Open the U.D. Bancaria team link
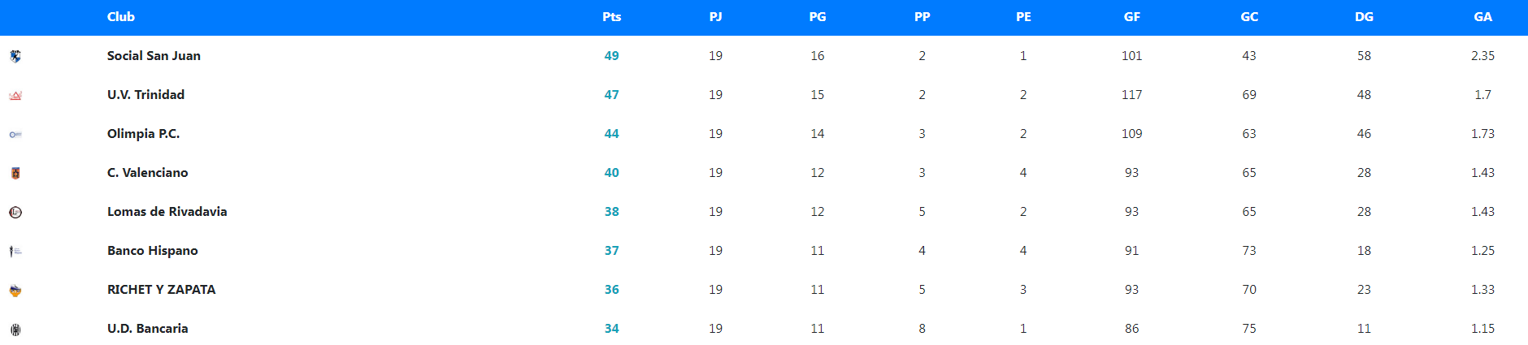 (147, 329)
